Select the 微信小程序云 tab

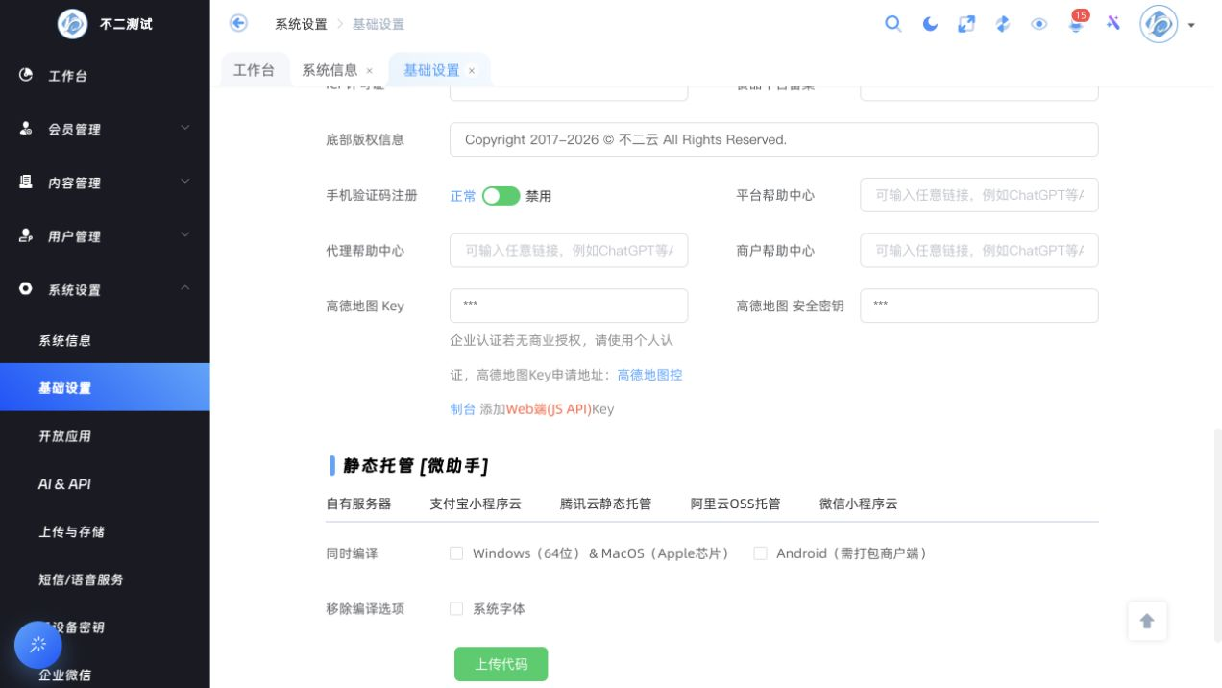858,504
